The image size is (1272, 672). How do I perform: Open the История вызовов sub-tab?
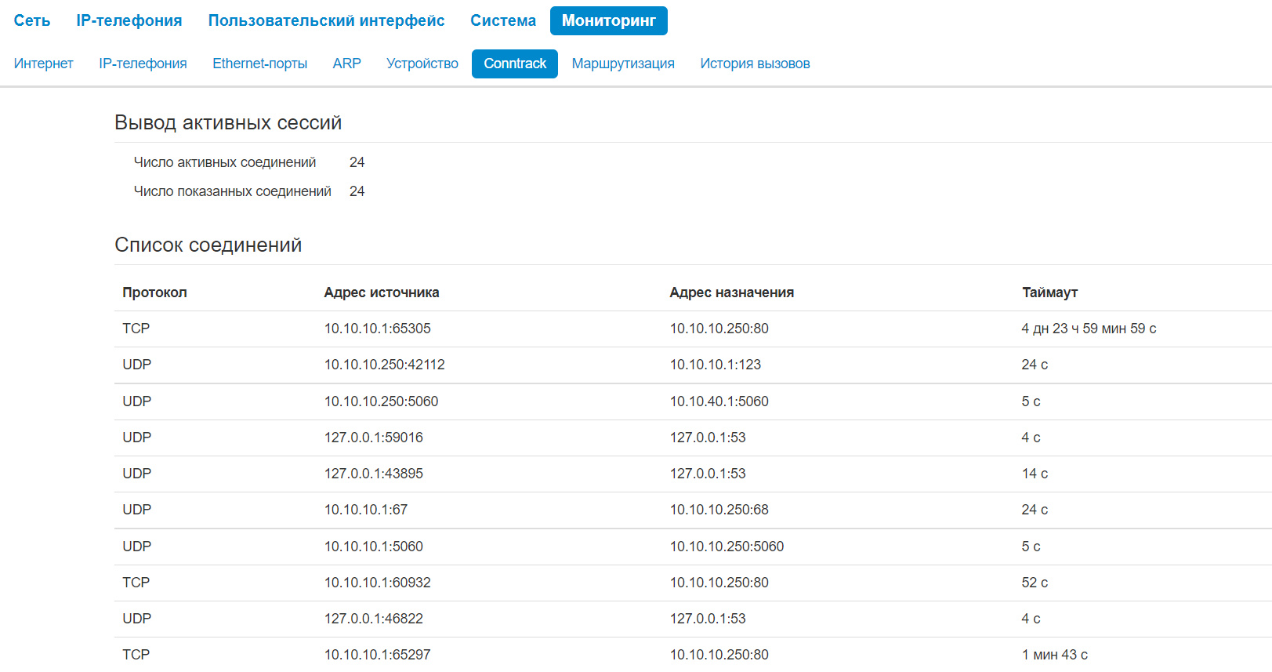pos(755,64)
